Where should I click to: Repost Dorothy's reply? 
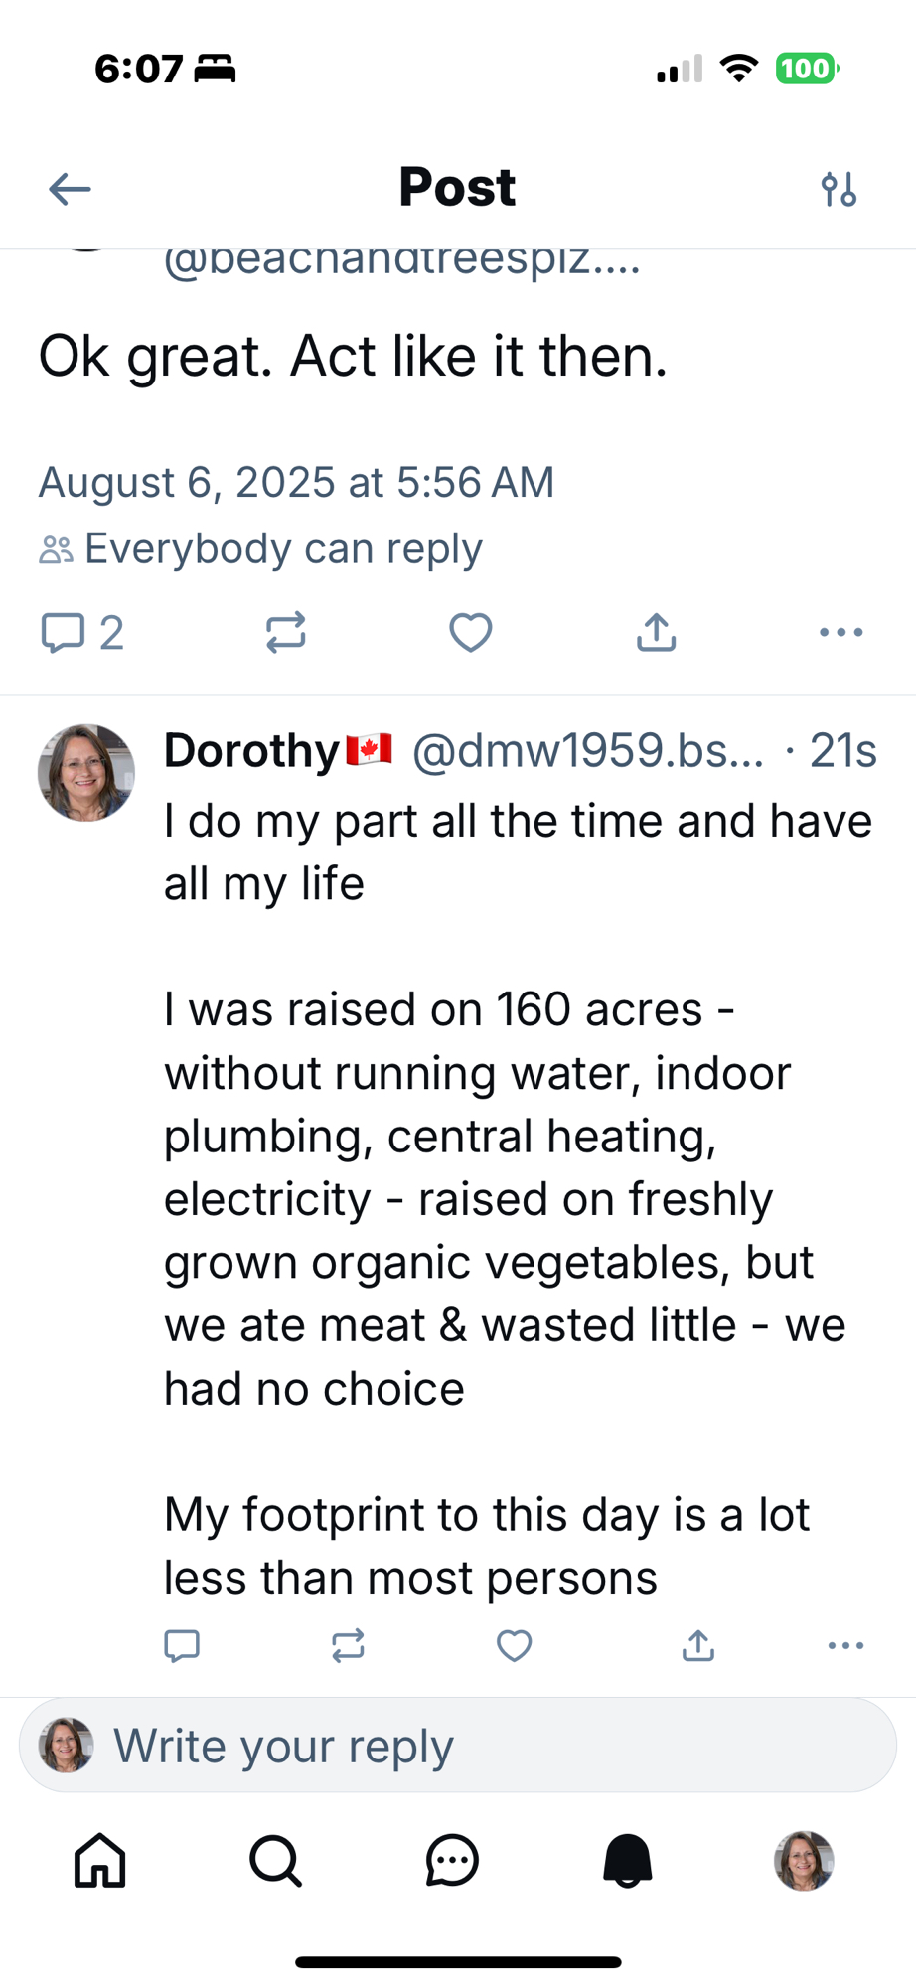tap(348, 1646)
